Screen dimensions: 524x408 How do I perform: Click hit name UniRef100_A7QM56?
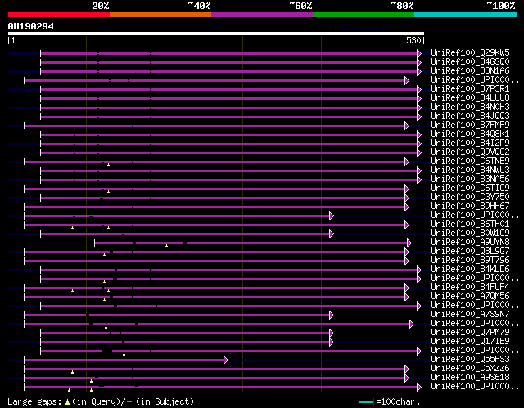pyautogui.click(x=470, y=297)
